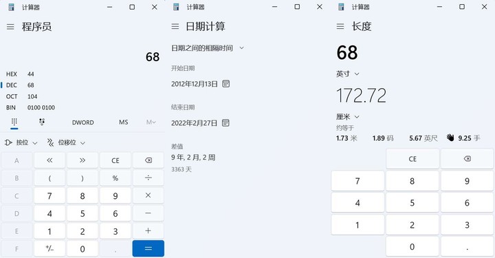This screenshot has width=495, height=258.
Task: Click the blue equals button
Action: [148, 248]
